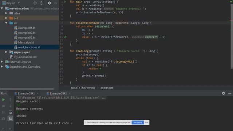Click the locate/scroll from source icon
This screenshot has width=233, height=131.
pos(35,3)
